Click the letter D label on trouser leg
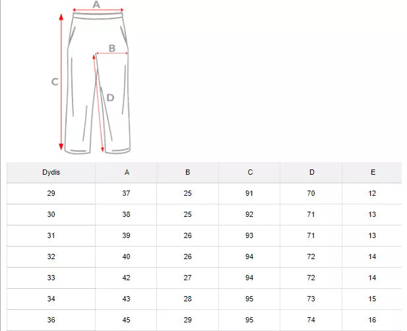The height and width of the screenshot is (331, 407). [x=110, y=98]
